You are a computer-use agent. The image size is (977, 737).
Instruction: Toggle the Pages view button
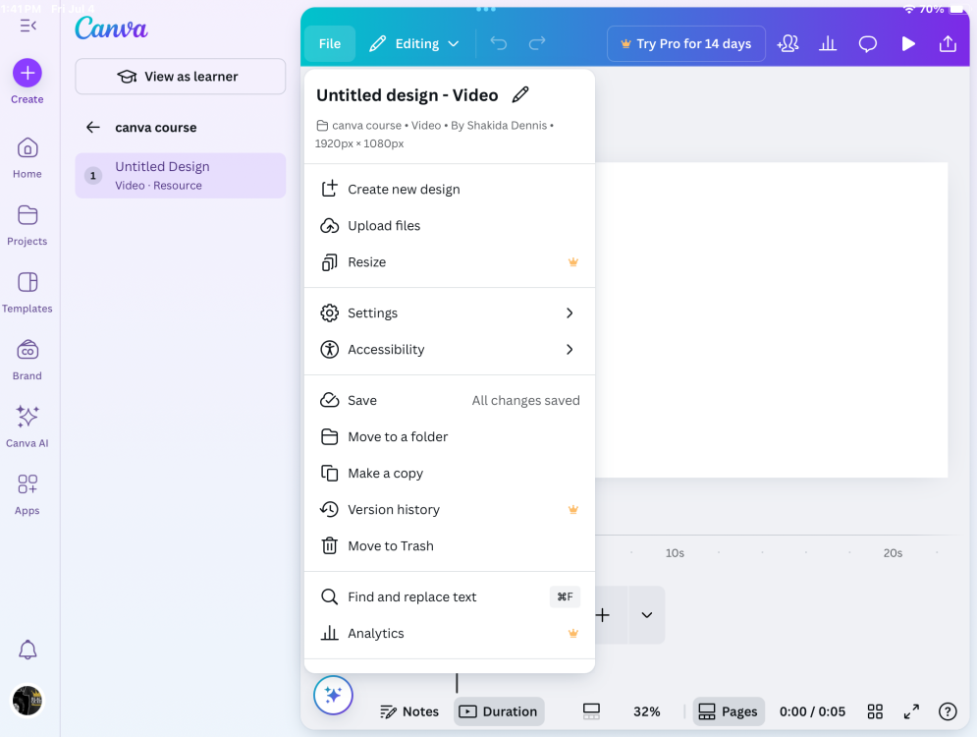click(x=728, y=711)
